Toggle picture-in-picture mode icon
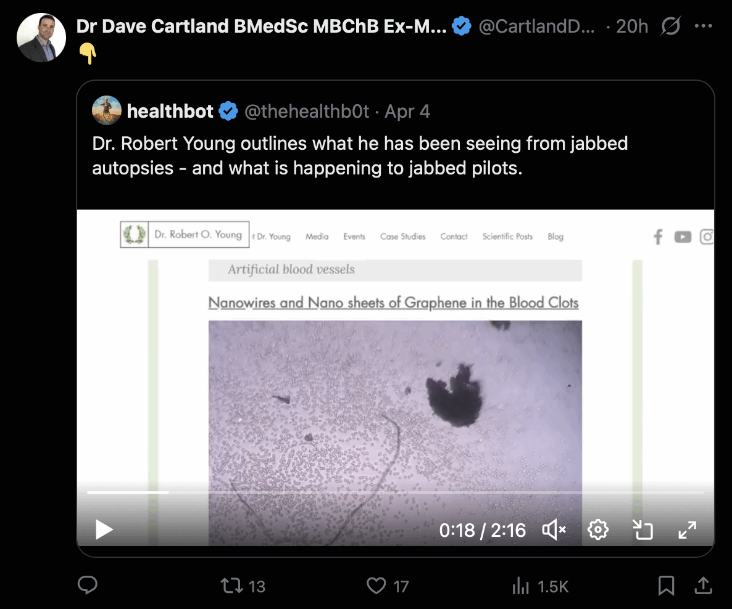This screenshot has height=609, width=732. click(643, 529)
